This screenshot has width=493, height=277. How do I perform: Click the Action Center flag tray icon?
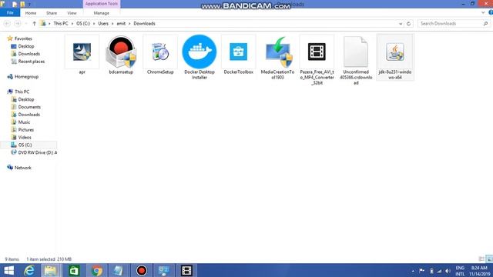pyautogui.click(x=422, y=271)
